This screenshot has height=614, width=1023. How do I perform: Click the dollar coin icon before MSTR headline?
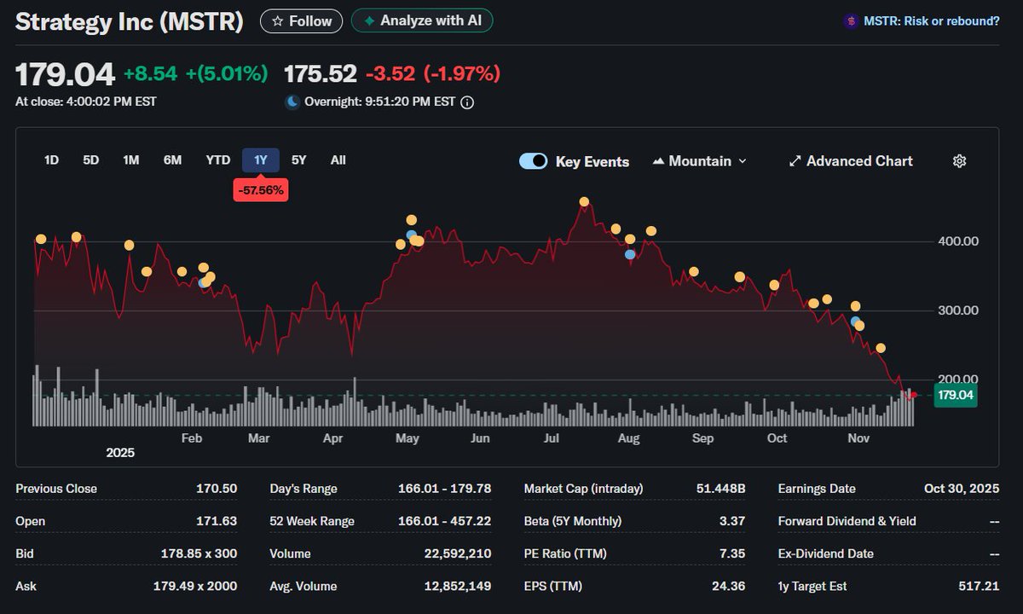click(850, 20)
